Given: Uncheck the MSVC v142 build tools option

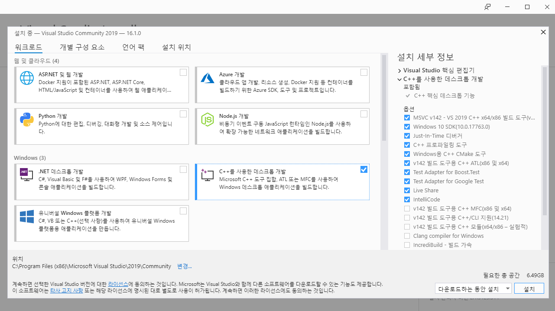Looking at the screenshot, I should pyautogui.click(x=407, y=118).
